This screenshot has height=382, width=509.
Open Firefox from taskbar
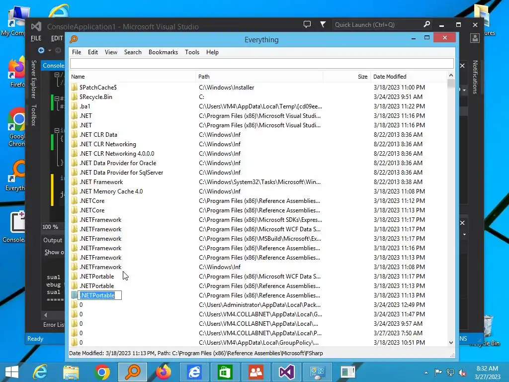(x=163, y=372)
